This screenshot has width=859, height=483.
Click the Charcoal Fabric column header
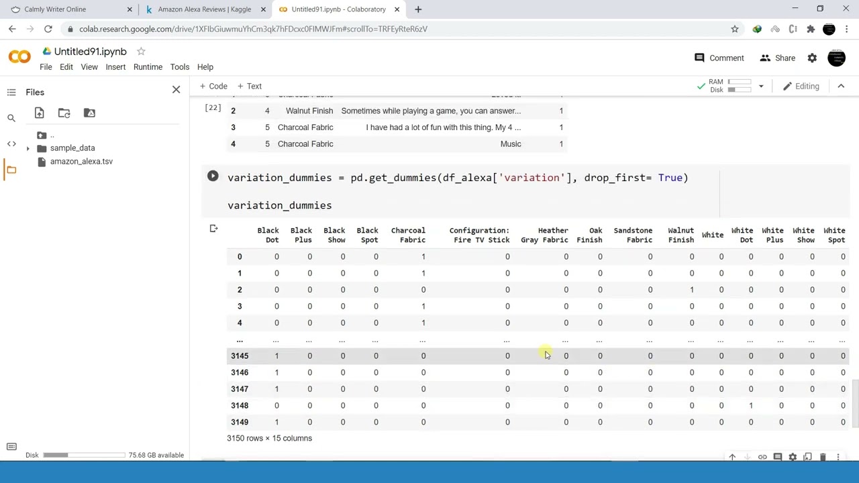(408, 235)
